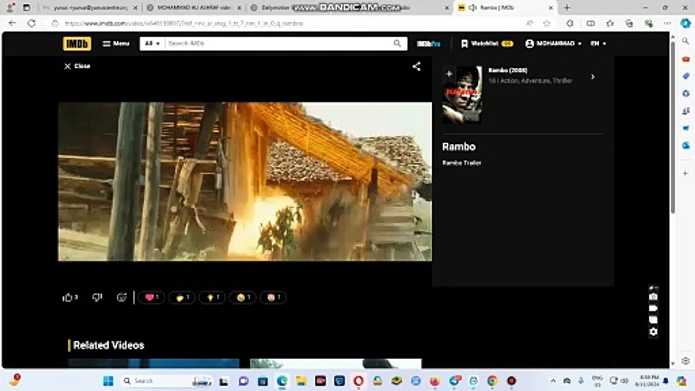This screenshot has width=695, height=391.
Task: Open a new browser tab
Action: (567, 8)
